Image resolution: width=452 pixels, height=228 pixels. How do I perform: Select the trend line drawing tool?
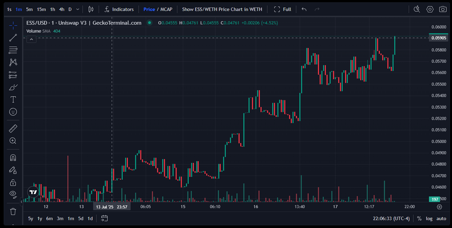tap(13, 38)
